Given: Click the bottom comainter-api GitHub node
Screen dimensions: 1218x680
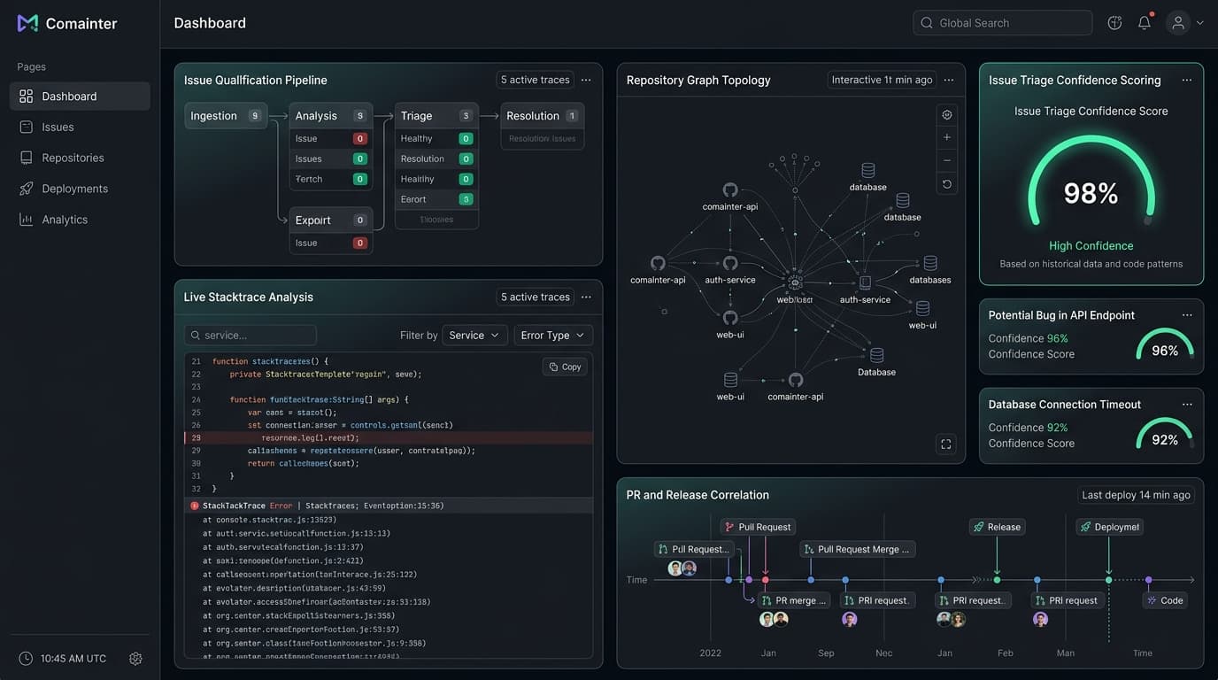Looking at the screenshot, I should point(796,380).
